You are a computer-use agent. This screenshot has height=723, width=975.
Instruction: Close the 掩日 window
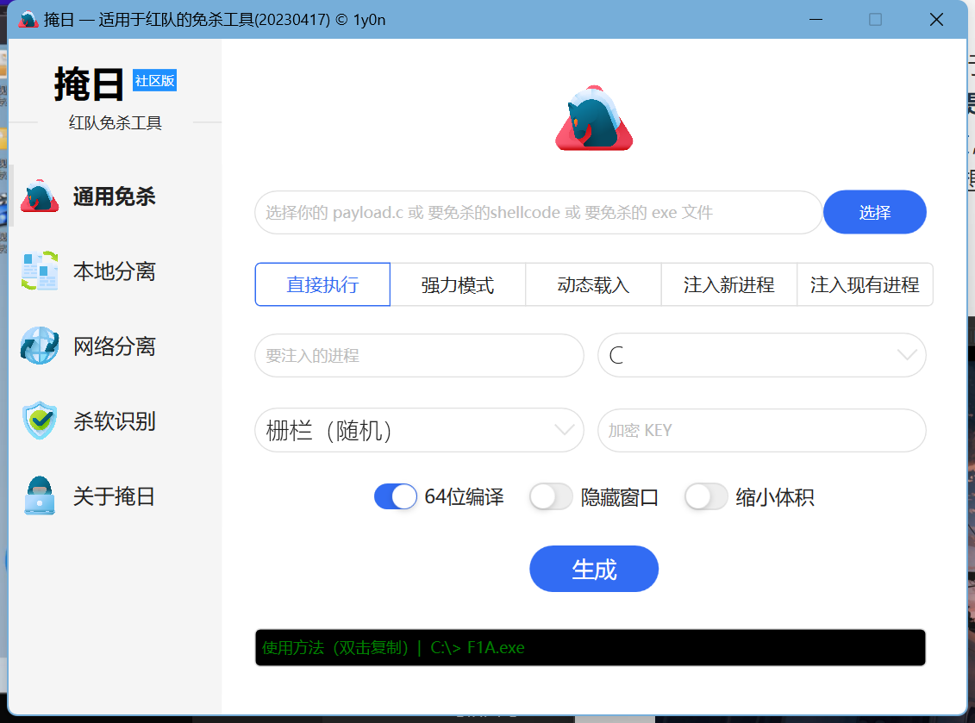[x=936, y=20]
